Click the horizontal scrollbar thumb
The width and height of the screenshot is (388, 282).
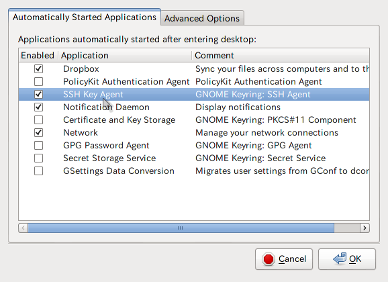pyautogui.click(x=181, y=228)
